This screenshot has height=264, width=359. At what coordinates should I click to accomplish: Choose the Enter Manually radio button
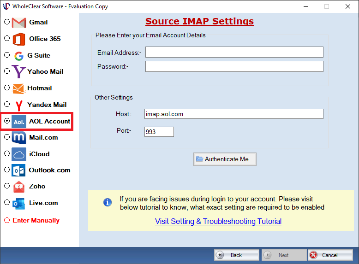point(7,220)
